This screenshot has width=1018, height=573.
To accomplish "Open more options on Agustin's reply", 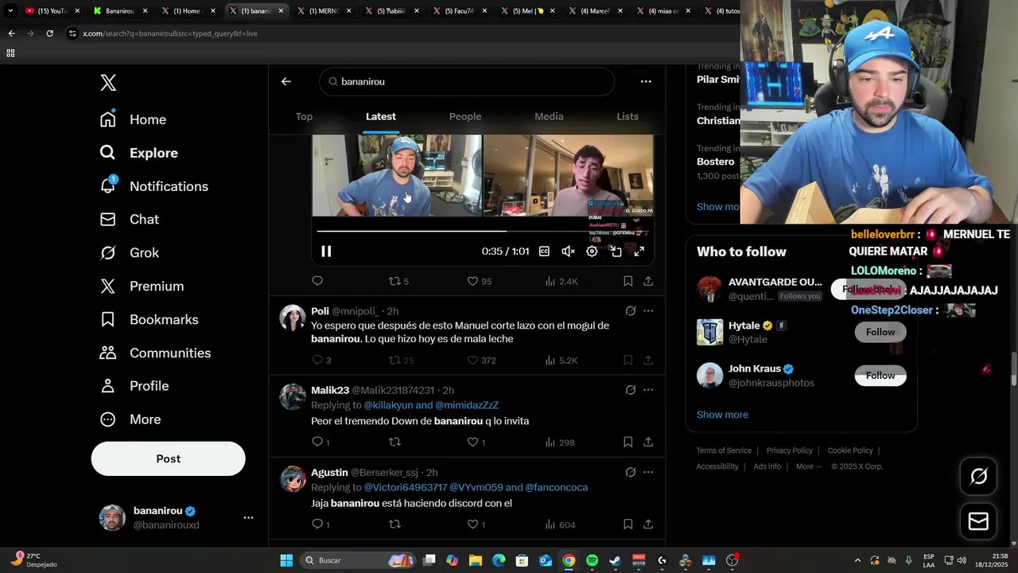I will coord(648,472).
